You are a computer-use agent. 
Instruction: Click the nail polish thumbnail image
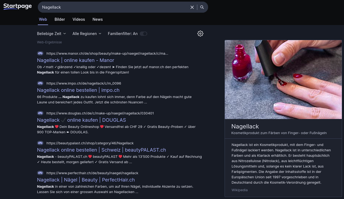[x=283, y=79]
